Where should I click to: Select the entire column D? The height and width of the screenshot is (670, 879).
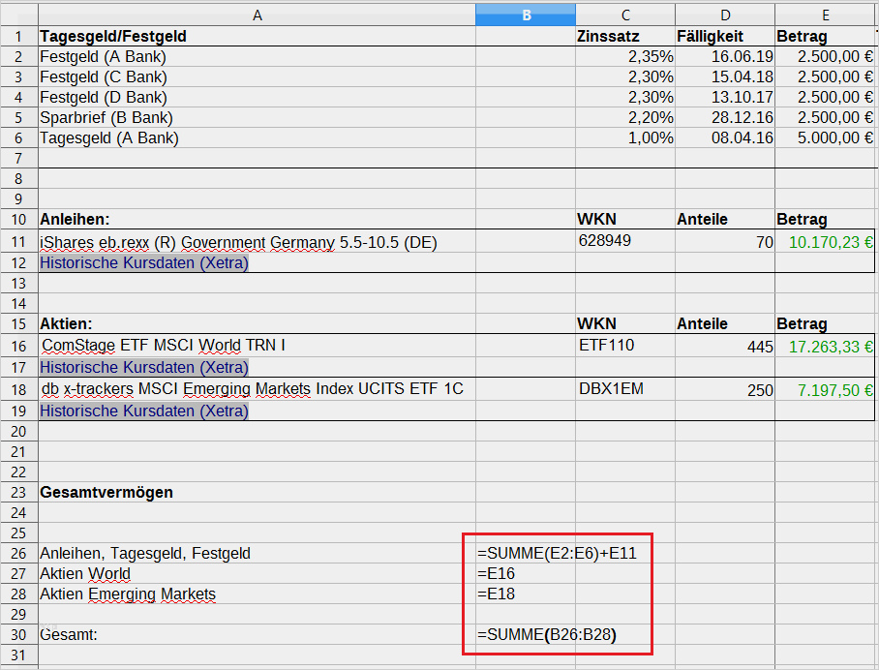[725, 15]
